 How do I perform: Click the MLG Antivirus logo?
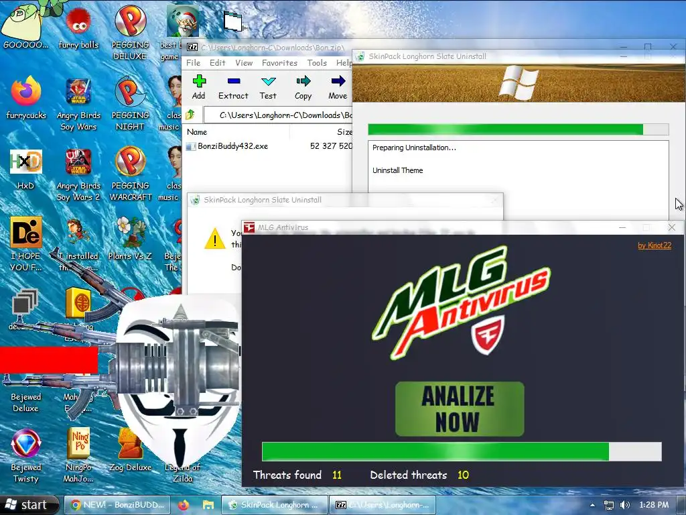pos(462,302)
